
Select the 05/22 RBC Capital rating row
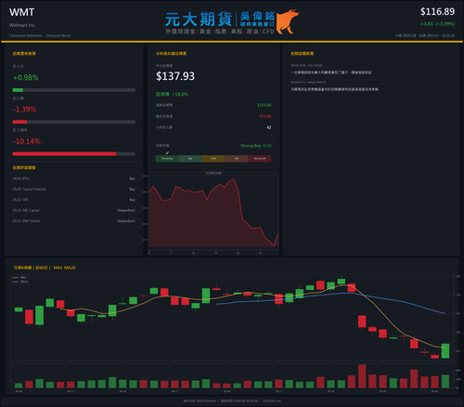click(x=74, y=210)
